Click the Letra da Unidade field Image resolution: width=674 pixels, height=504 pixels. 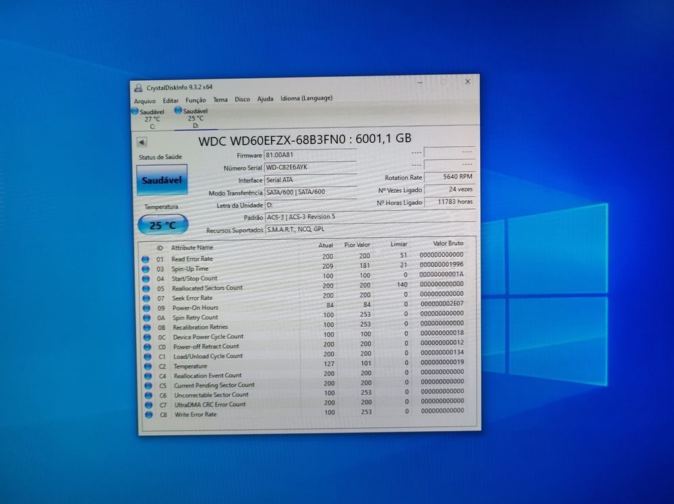click(310, 205)
